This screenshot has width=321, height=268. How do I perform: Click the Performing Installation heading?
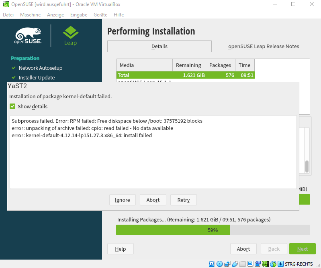(151, 31)
